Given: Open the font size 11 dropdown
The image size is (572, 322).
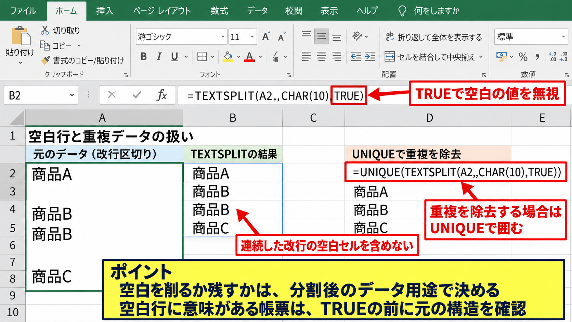Looking at the screenshot, I should tap(252, 37).
